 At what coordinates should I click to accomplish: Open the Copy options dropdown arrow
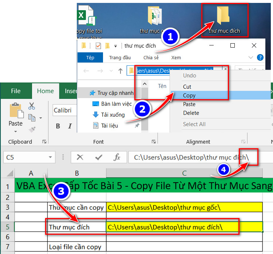(40, 118)
